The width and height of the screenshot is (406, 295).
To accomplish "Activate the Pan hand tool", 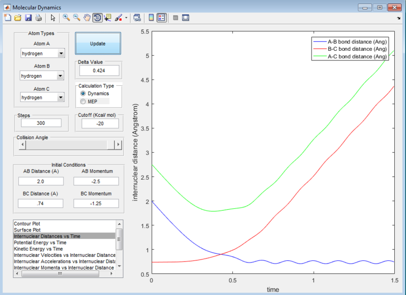I will 87,17.
